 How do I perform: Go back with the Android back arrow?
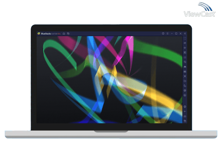point(185,112)
